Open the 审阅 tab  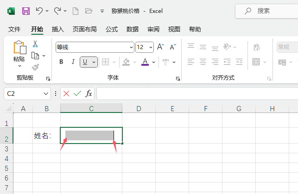coord(153,29)
